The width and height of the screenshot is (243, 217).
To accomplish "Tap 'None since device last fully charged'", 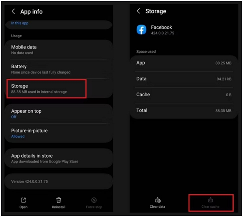I will coord(41,72).
